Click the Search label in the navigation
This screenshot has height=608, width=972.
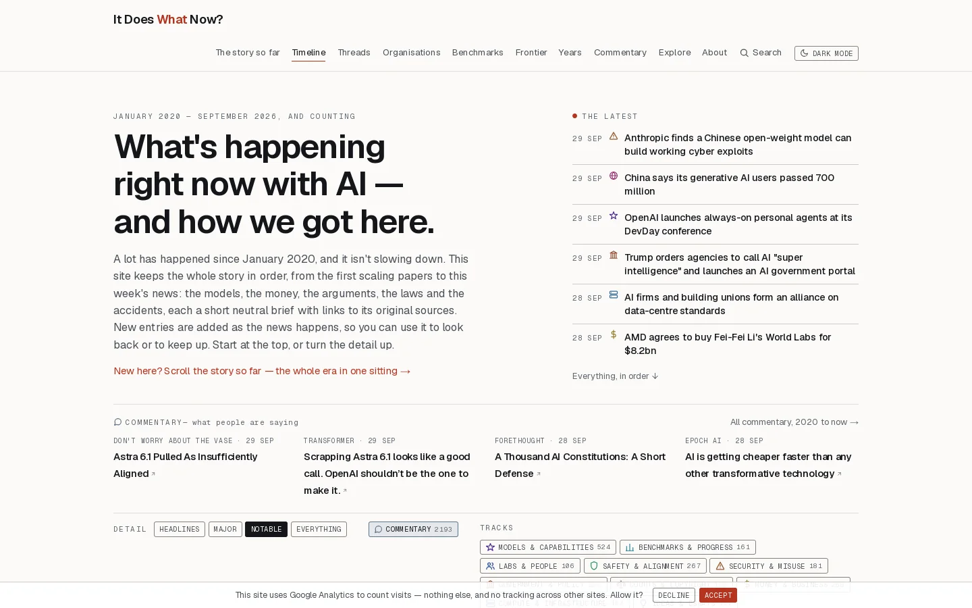point(767,53)
